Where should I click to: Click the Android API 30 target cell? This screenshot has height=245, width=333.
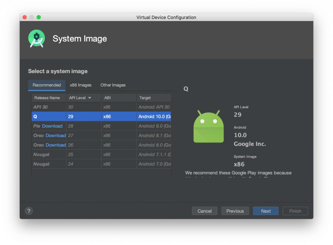(154, 107)
